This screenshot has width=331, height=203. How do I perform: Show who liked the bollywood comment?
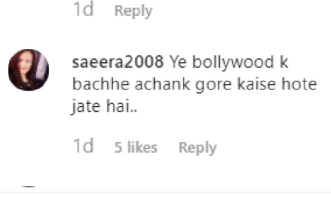pos(136,147)
